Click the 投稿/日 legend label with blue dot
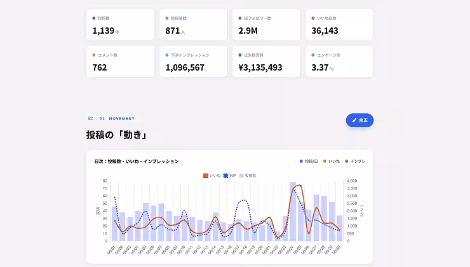This screenshot has height=267, width=470. 309,161
